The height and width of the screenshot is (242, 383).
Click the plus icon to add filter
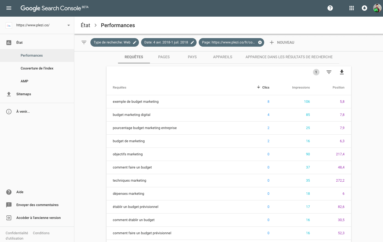point(272,42)
